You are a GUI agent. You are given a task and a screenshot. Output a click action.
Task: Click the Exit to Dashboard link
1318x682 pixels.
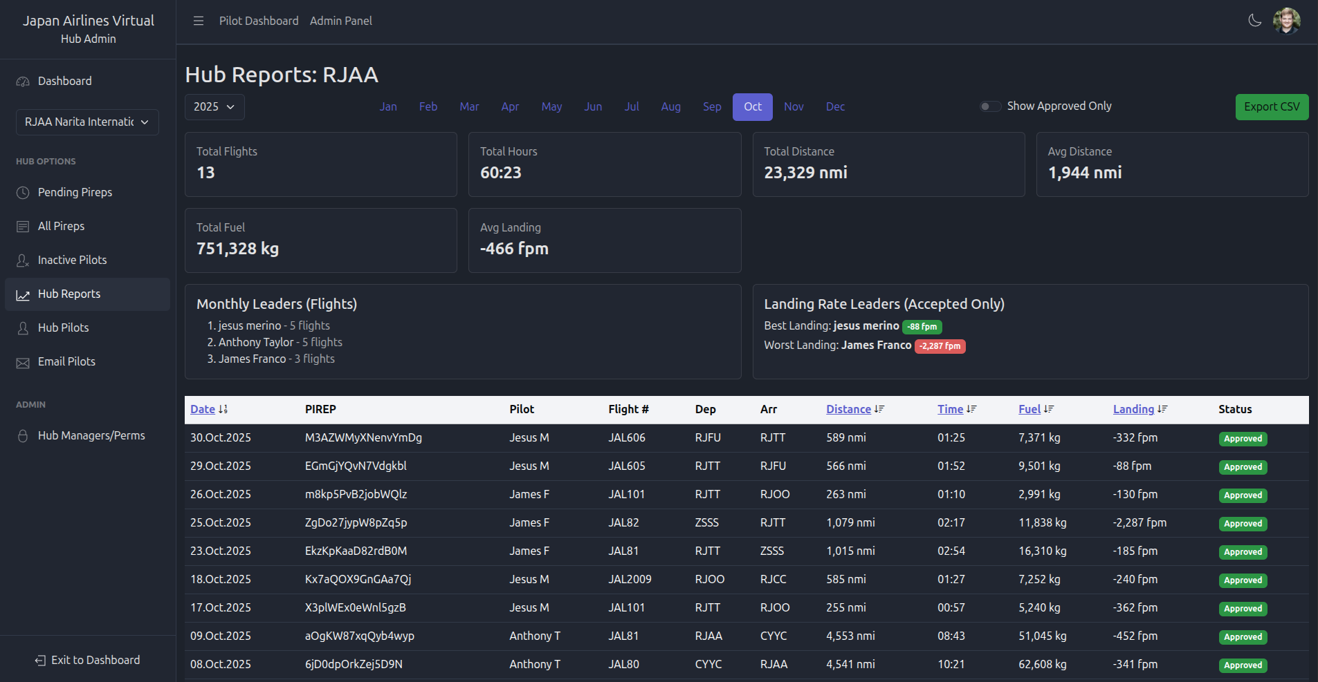87,660
